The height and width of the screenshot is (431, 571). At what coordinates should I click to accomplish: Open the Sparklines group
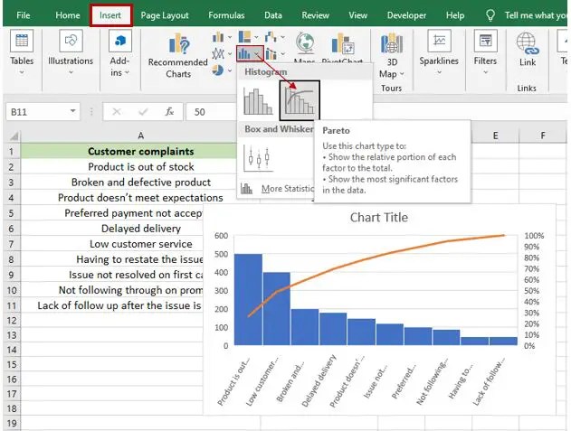point(439,52)
